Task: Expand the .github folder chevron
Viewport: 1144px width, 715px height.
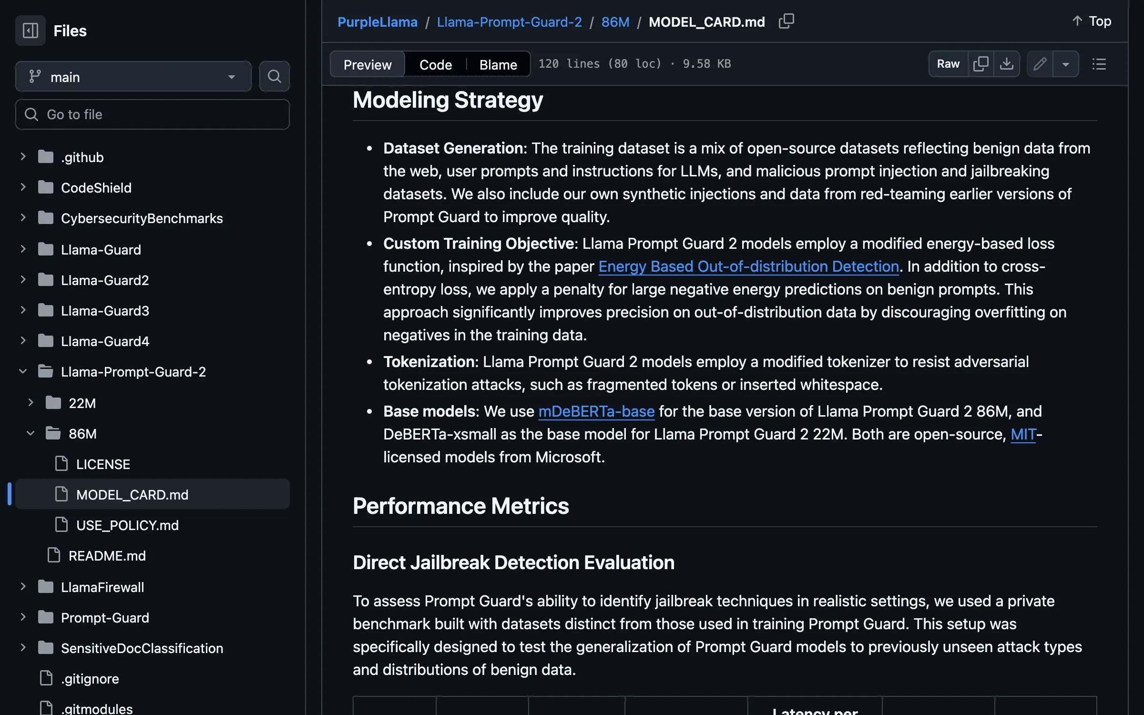Action: pyautogui.click(x=23, y=156)
